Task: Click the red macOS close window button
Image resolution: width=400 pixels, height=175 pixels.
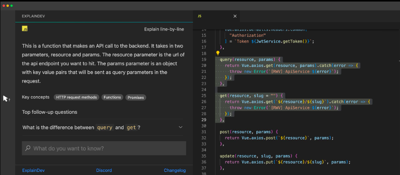Action: [4, 6]
